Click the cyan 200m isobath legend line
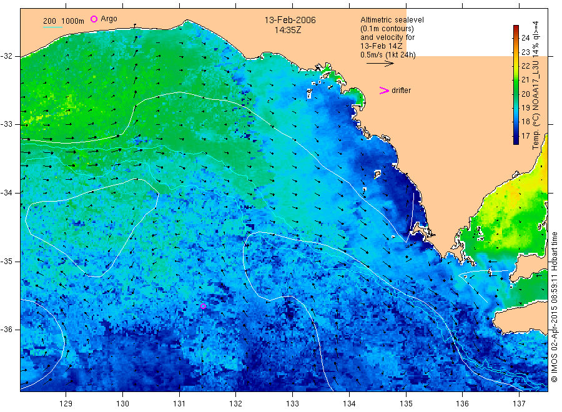The height and width of the screenshot is (412, 562). coord(52,27)
